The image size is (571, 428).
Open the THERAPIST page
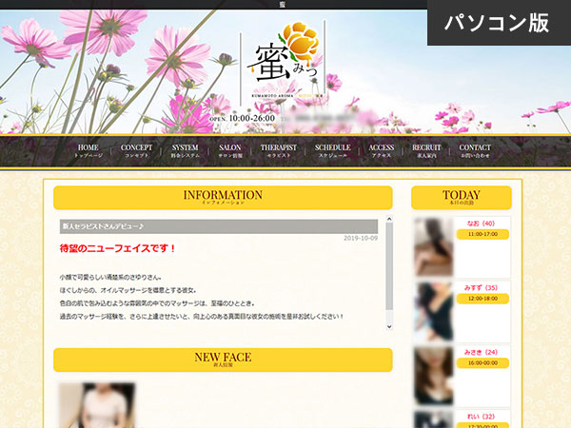click(x=279, y=151)
